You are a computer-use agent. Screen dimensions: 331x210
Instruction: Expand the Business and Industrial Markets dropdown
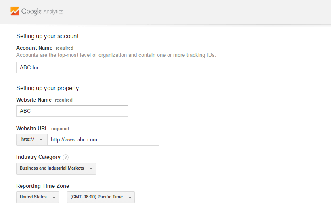(x=56, y=168)
